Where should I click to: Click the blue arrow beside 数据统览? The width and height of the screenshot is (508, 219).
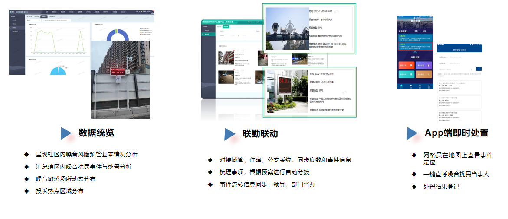(66, 133)
